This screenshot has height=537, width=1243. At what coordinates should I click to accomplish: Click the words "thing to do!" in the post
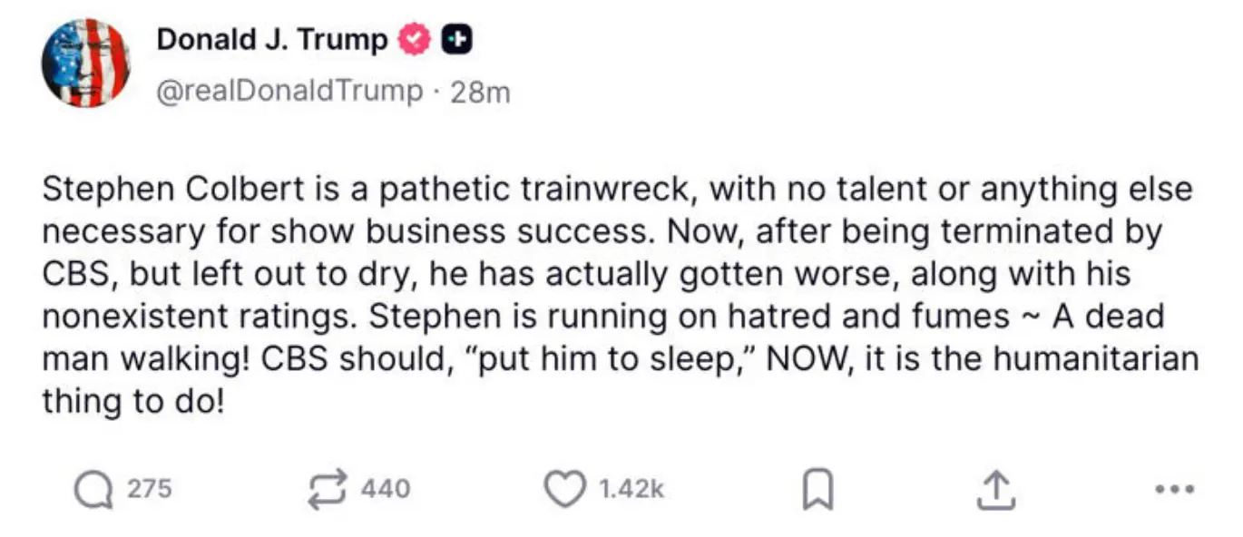click(132, 402)
